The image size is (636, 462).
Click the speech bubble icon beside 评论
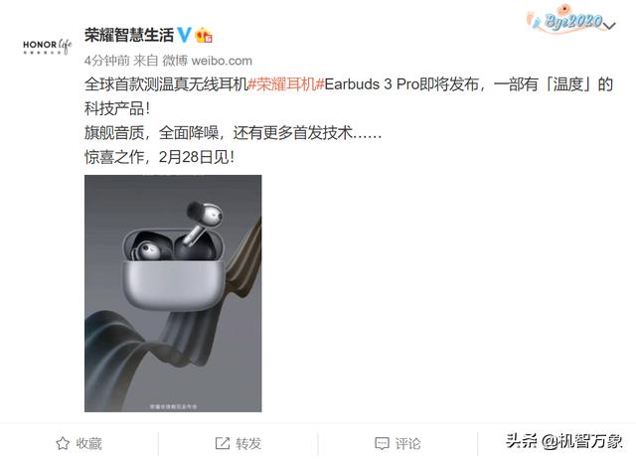[x=382, y=444]
